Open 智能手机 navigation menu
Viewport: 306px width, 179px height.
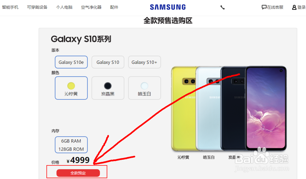pos(10,7)
